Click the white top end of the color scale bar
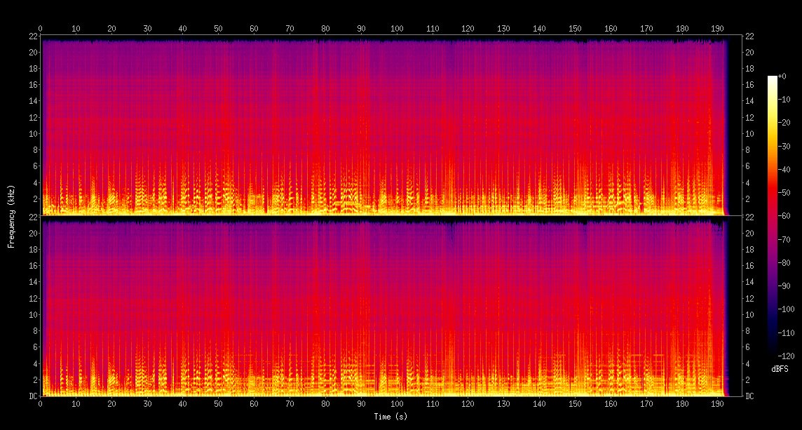 click(772, 79)
